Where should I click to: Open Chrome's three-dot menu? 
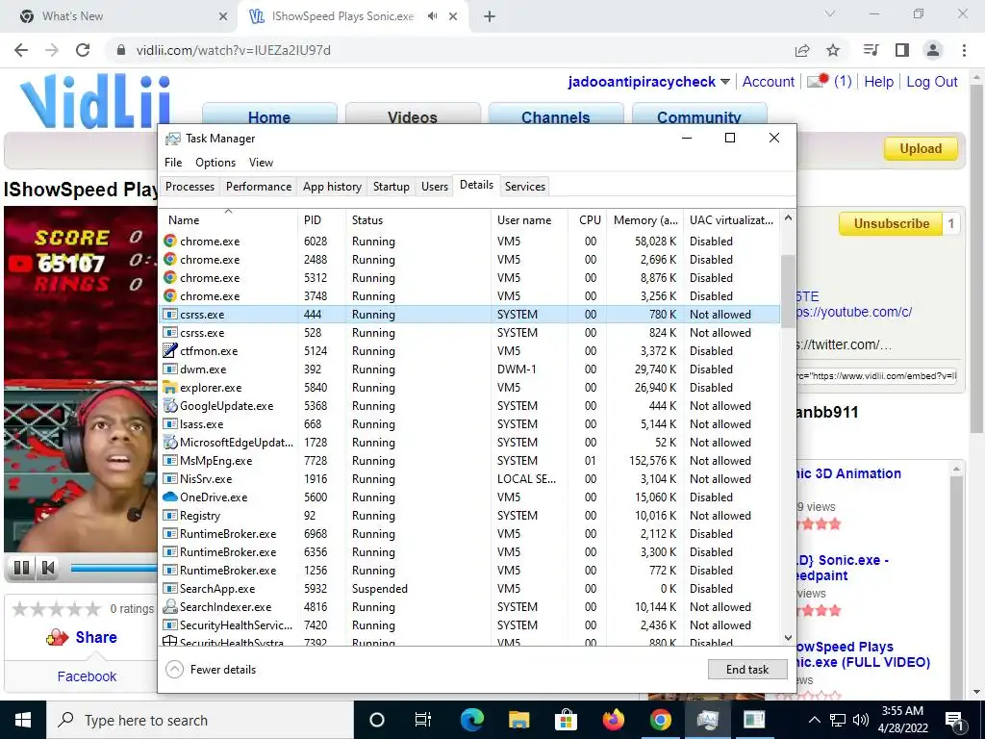point(964,50)
